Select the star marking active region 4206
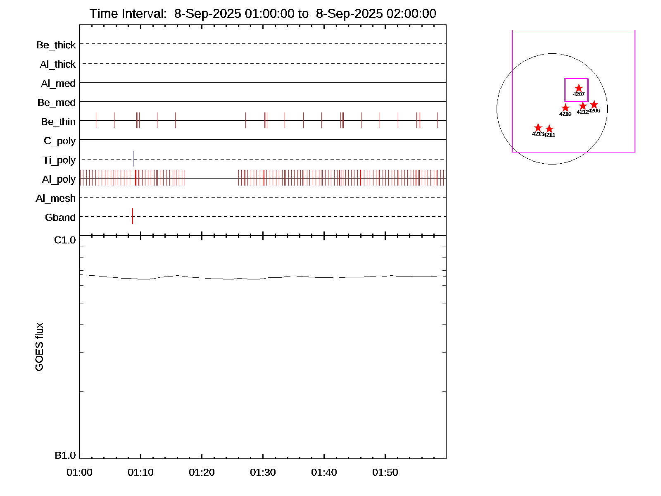This screenshot has width=661, height=496. tap(594, 105)
